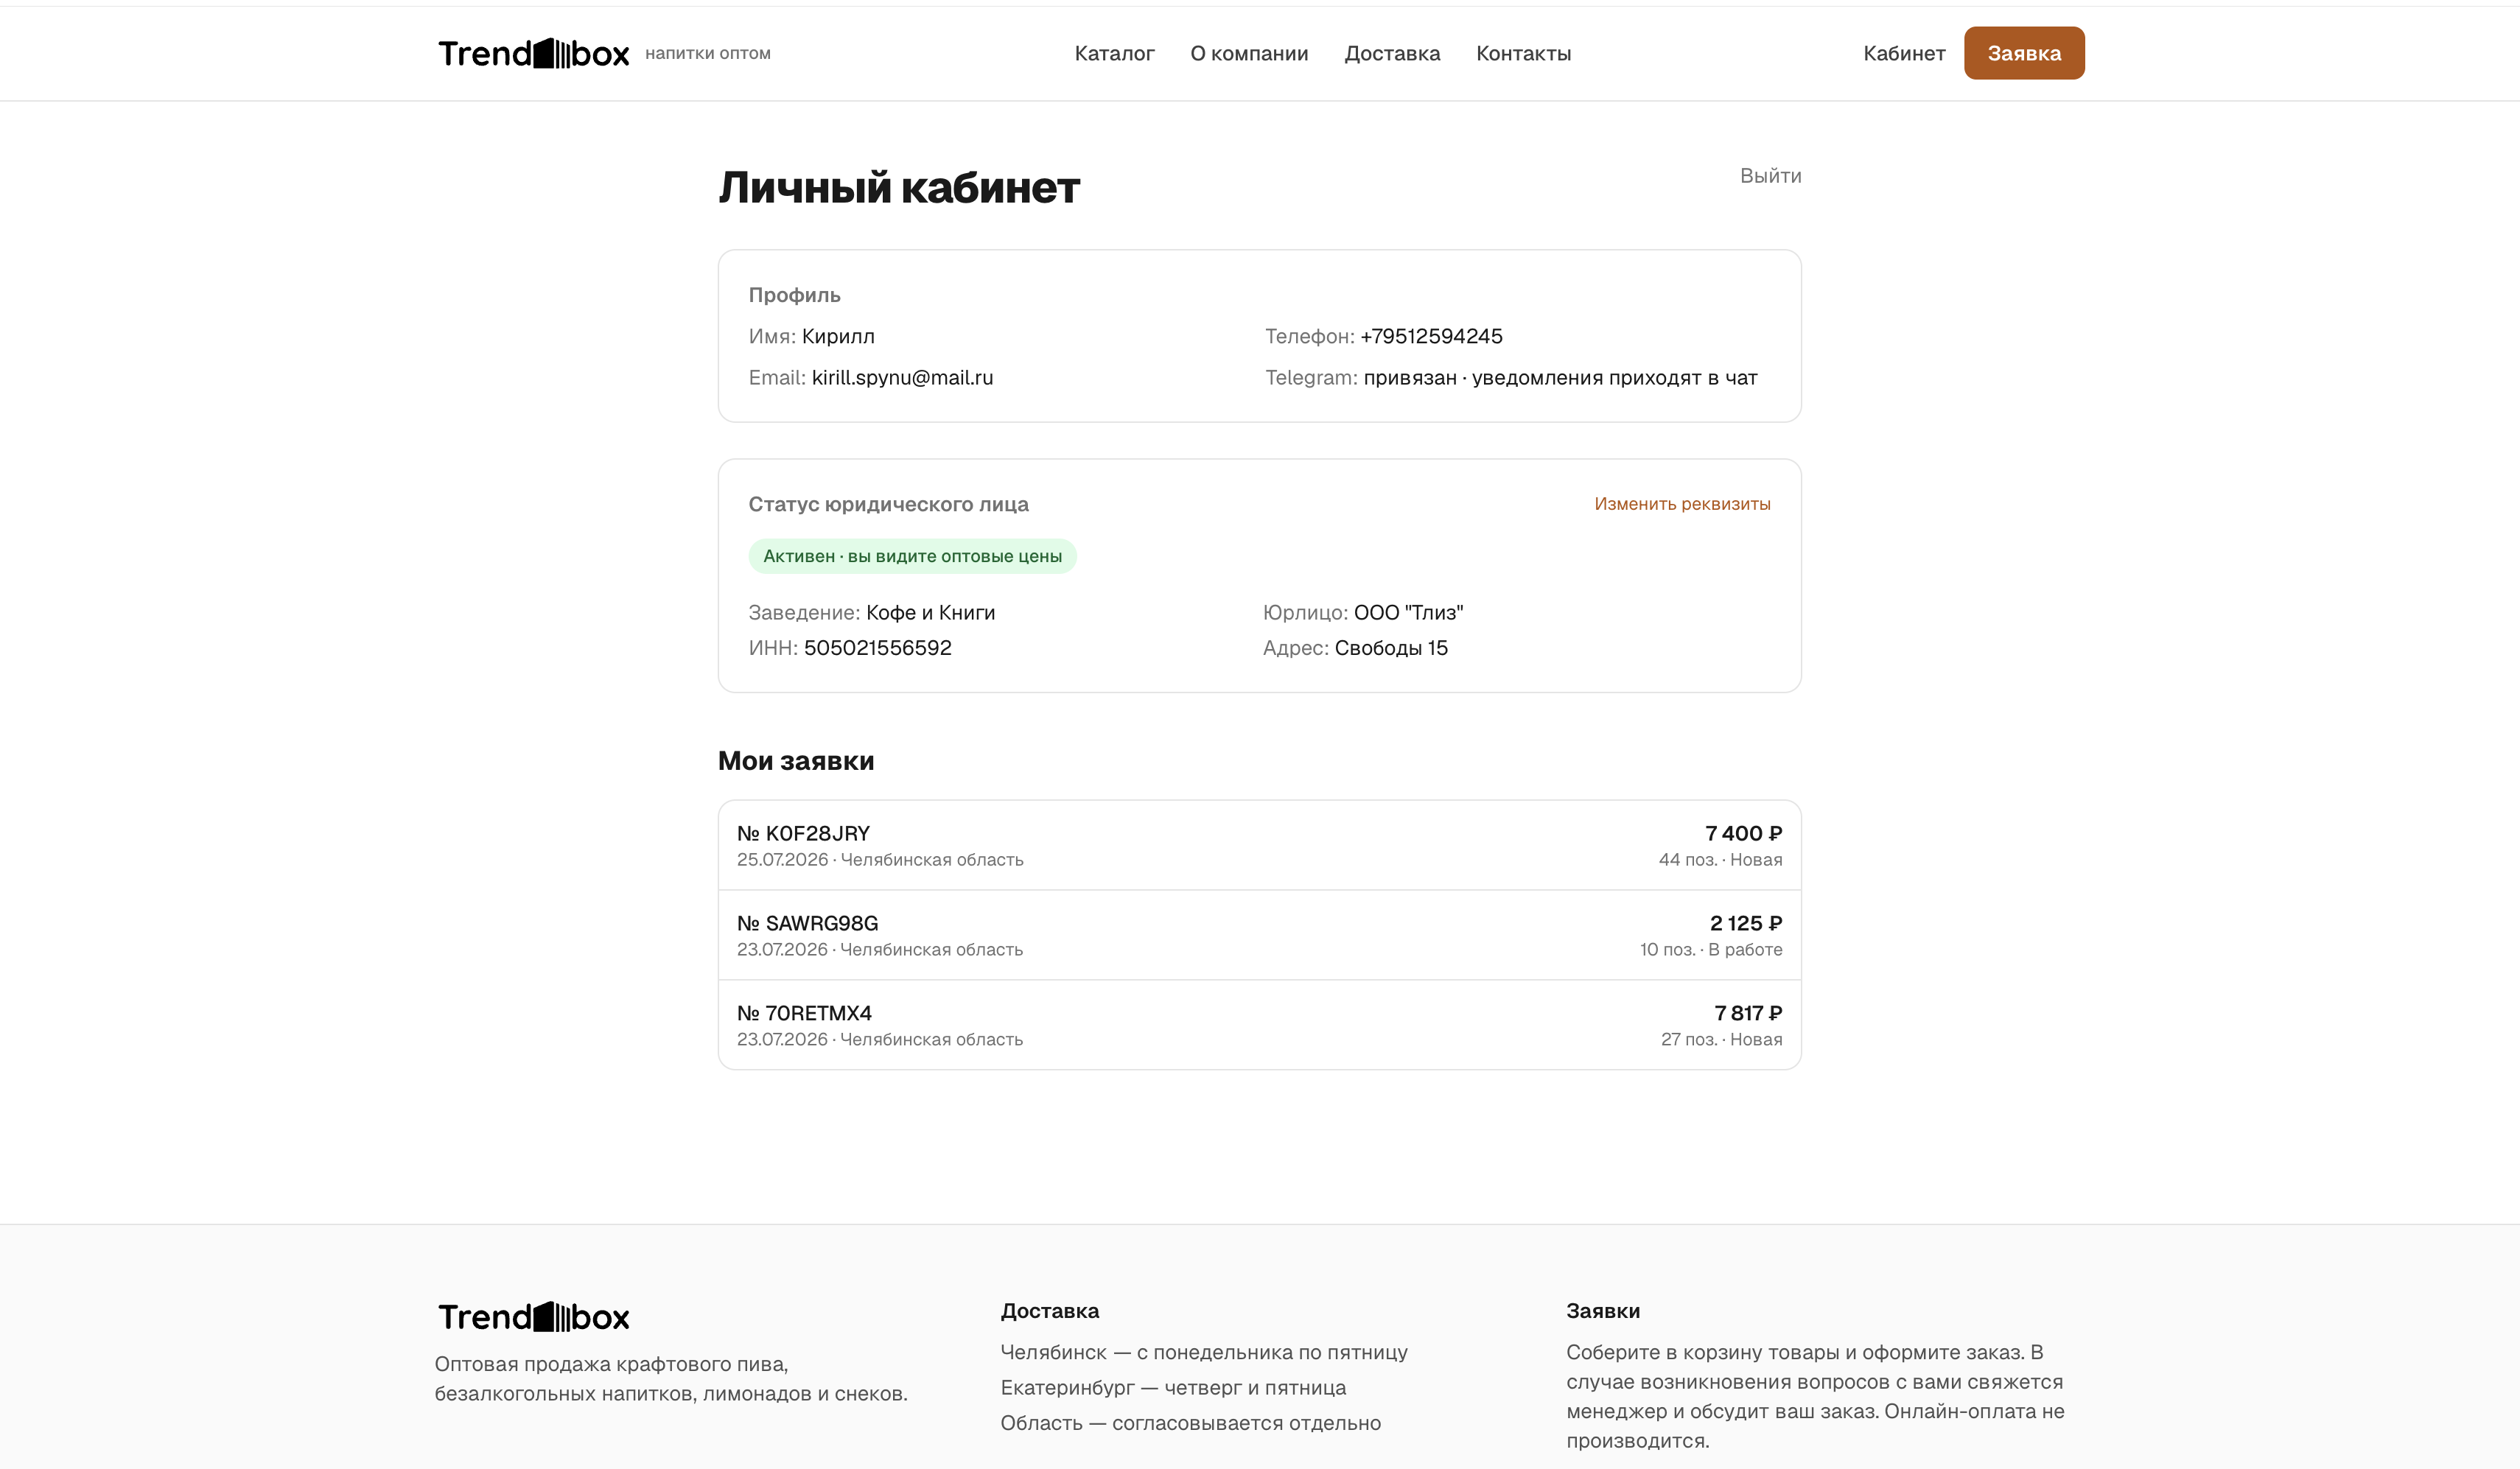Click the date 25.07.2026 · Челябинская область
The height and width of the screenshot is (1469, 2520).
(880, 860)
